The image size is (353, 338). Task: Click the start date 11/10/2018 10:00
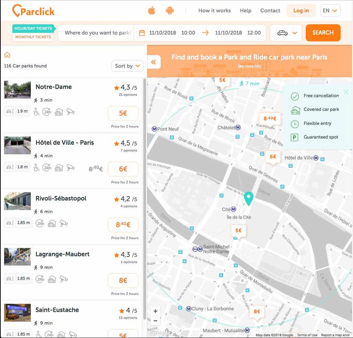172,33
